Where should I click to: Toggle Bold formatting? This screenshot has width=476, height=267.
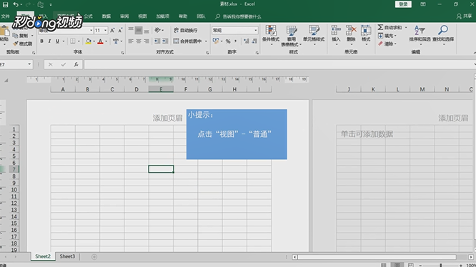point(41,41)
